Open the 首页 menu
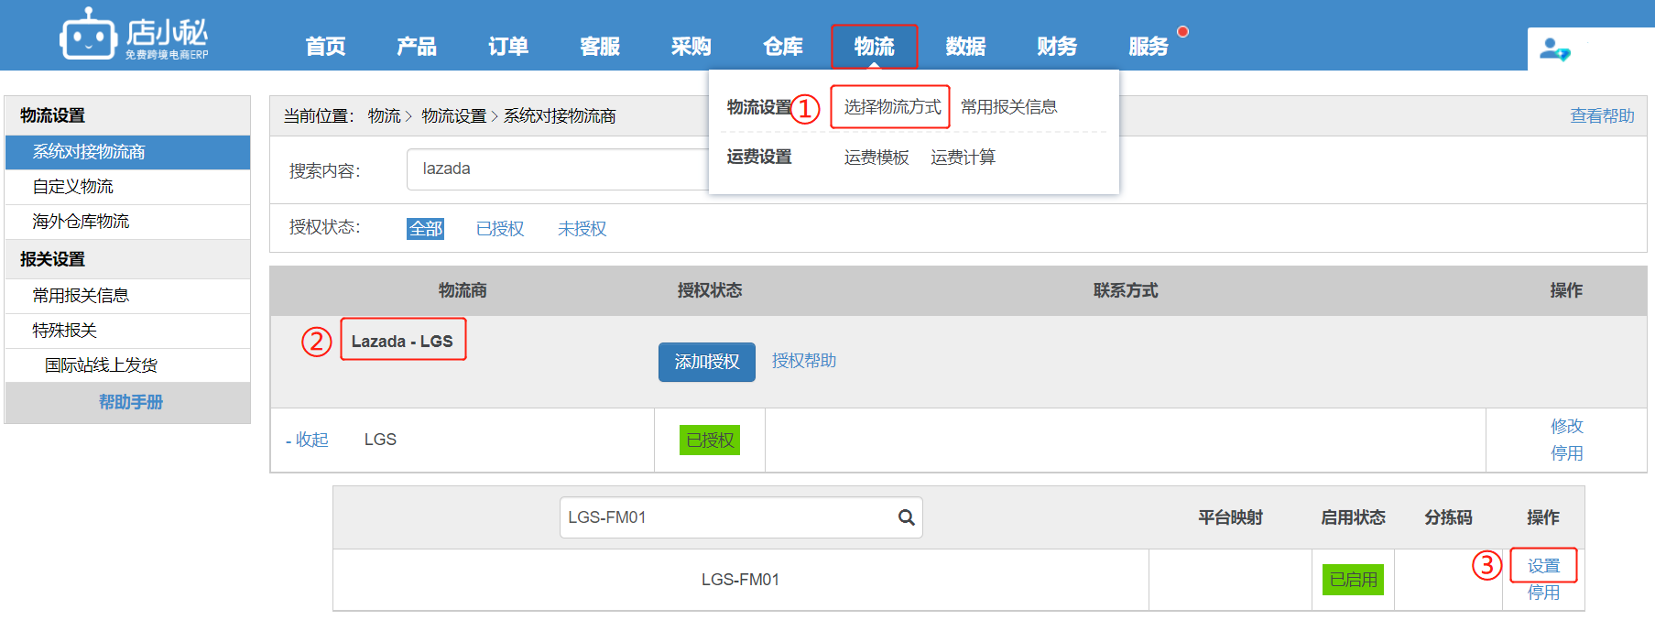 [325, 47]
